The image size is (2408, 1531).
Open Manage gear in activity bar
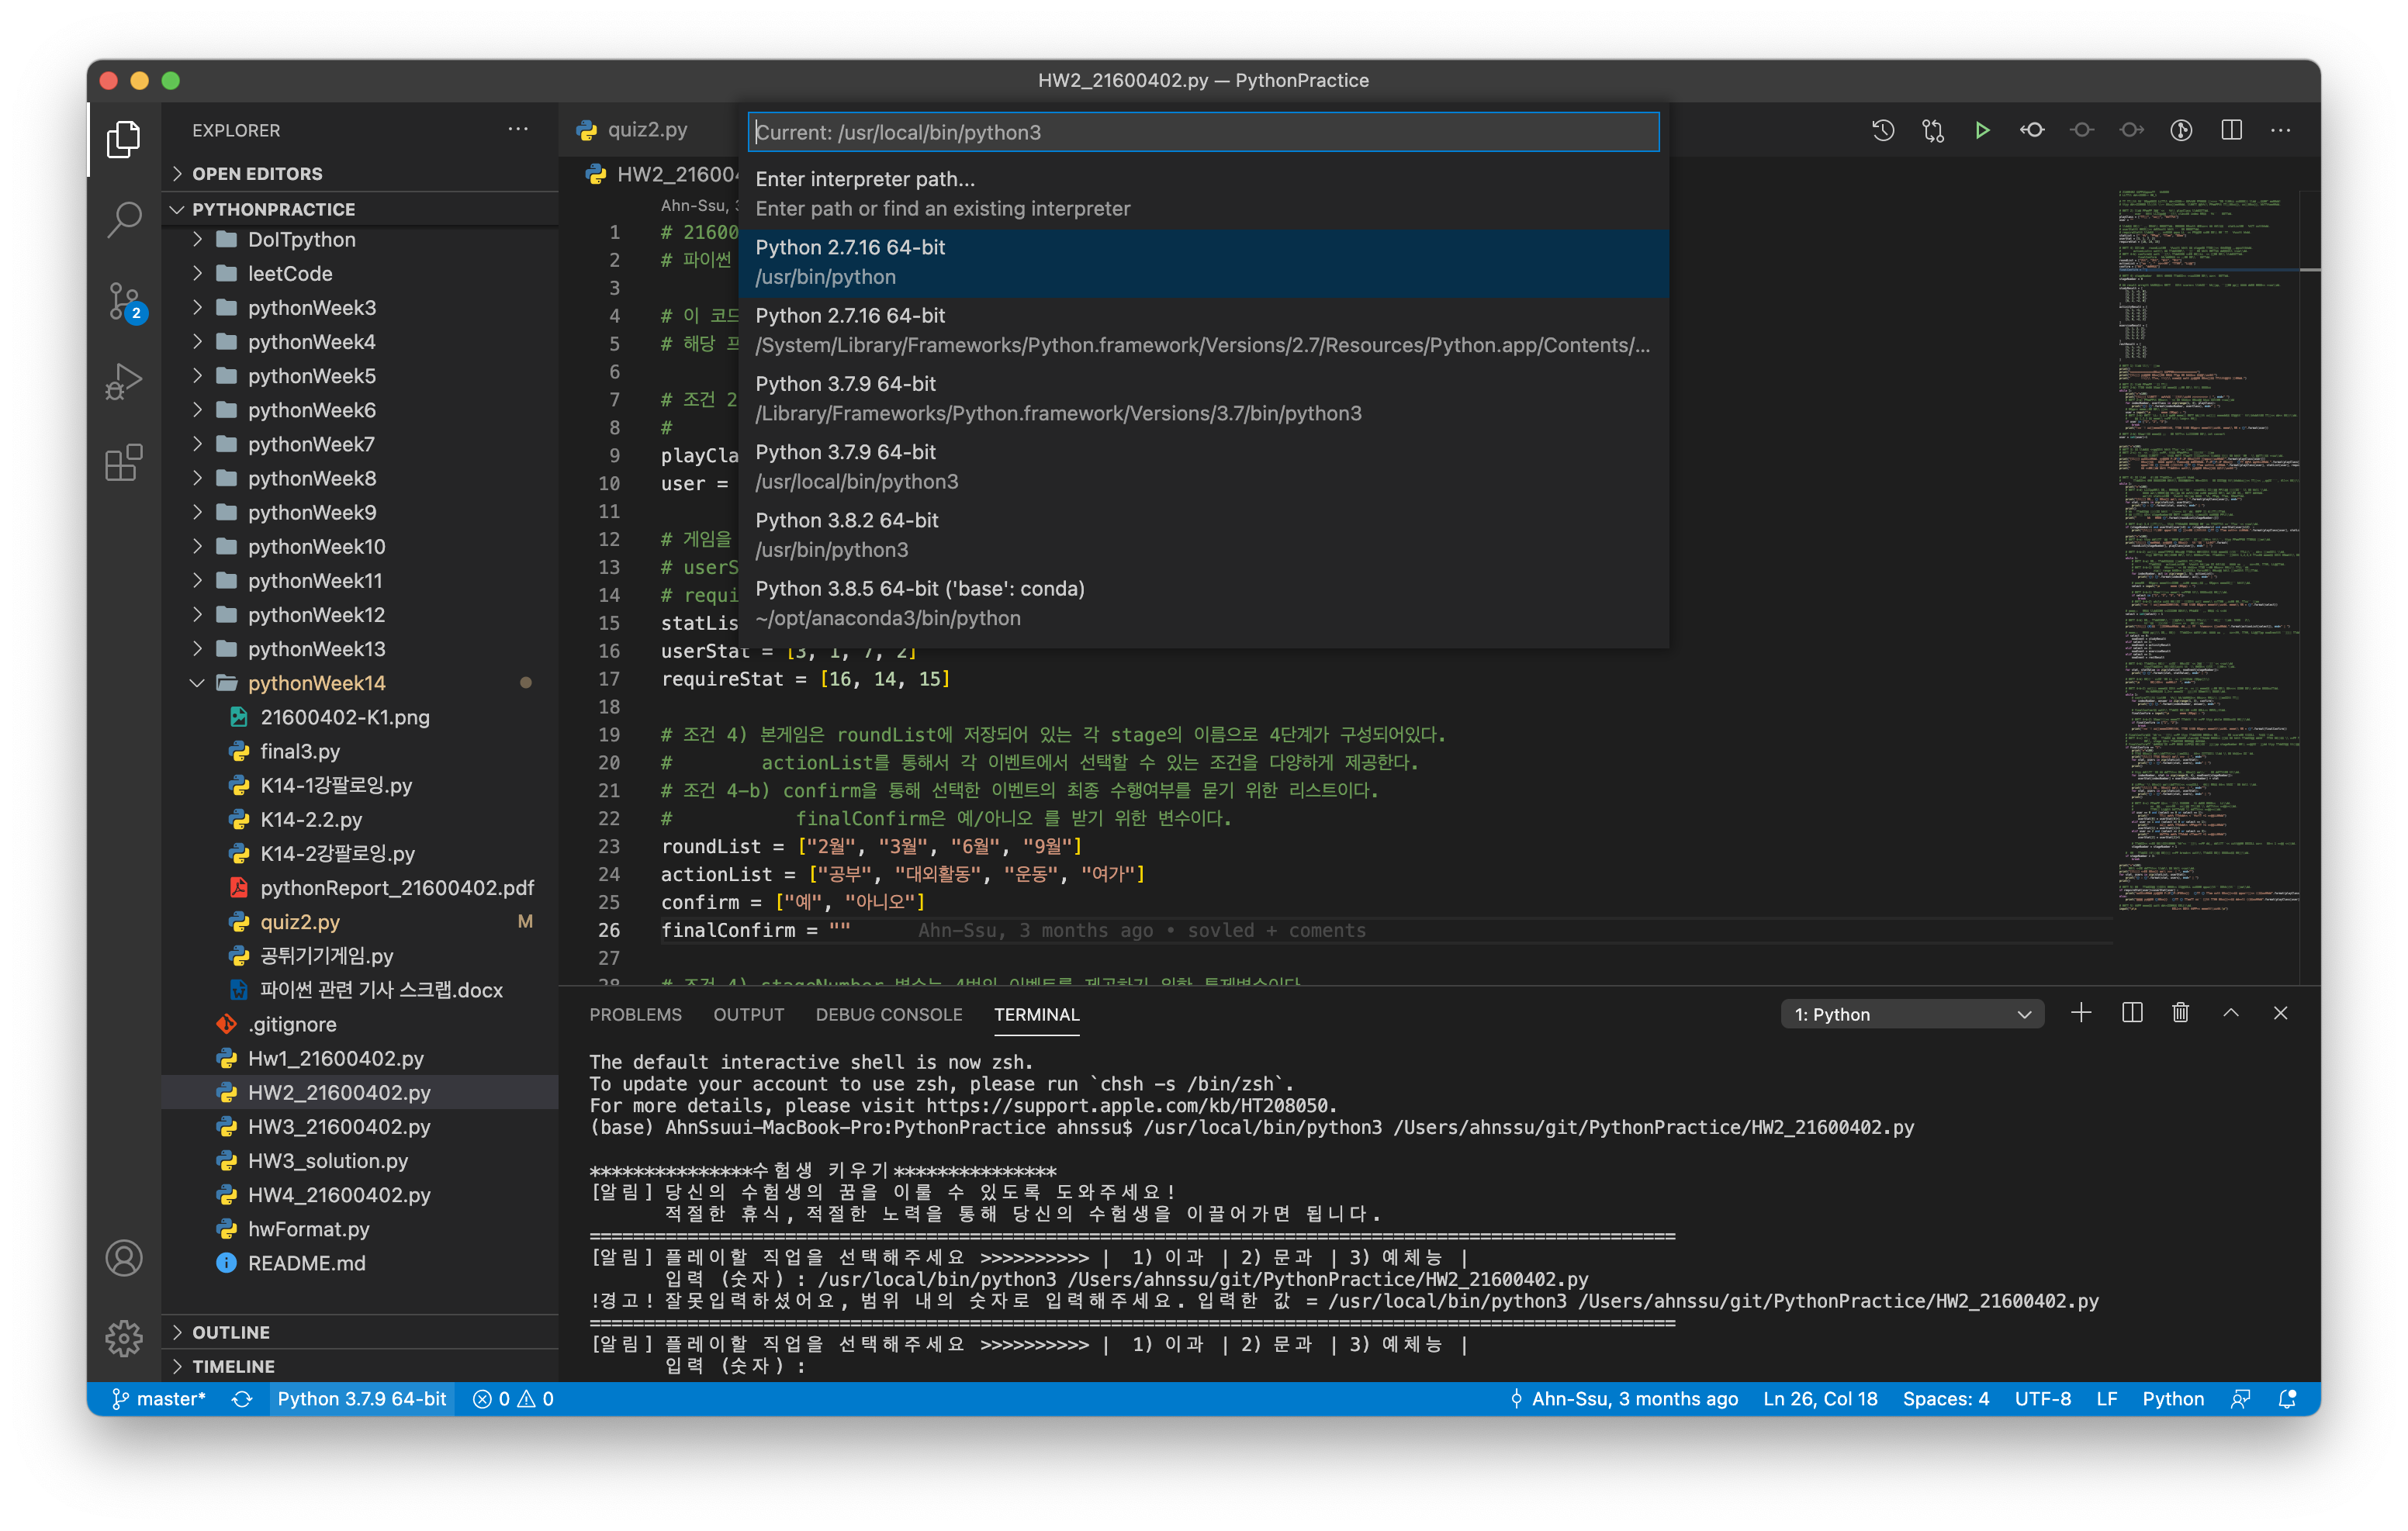pyautogui.click(x=124, y=1337)
